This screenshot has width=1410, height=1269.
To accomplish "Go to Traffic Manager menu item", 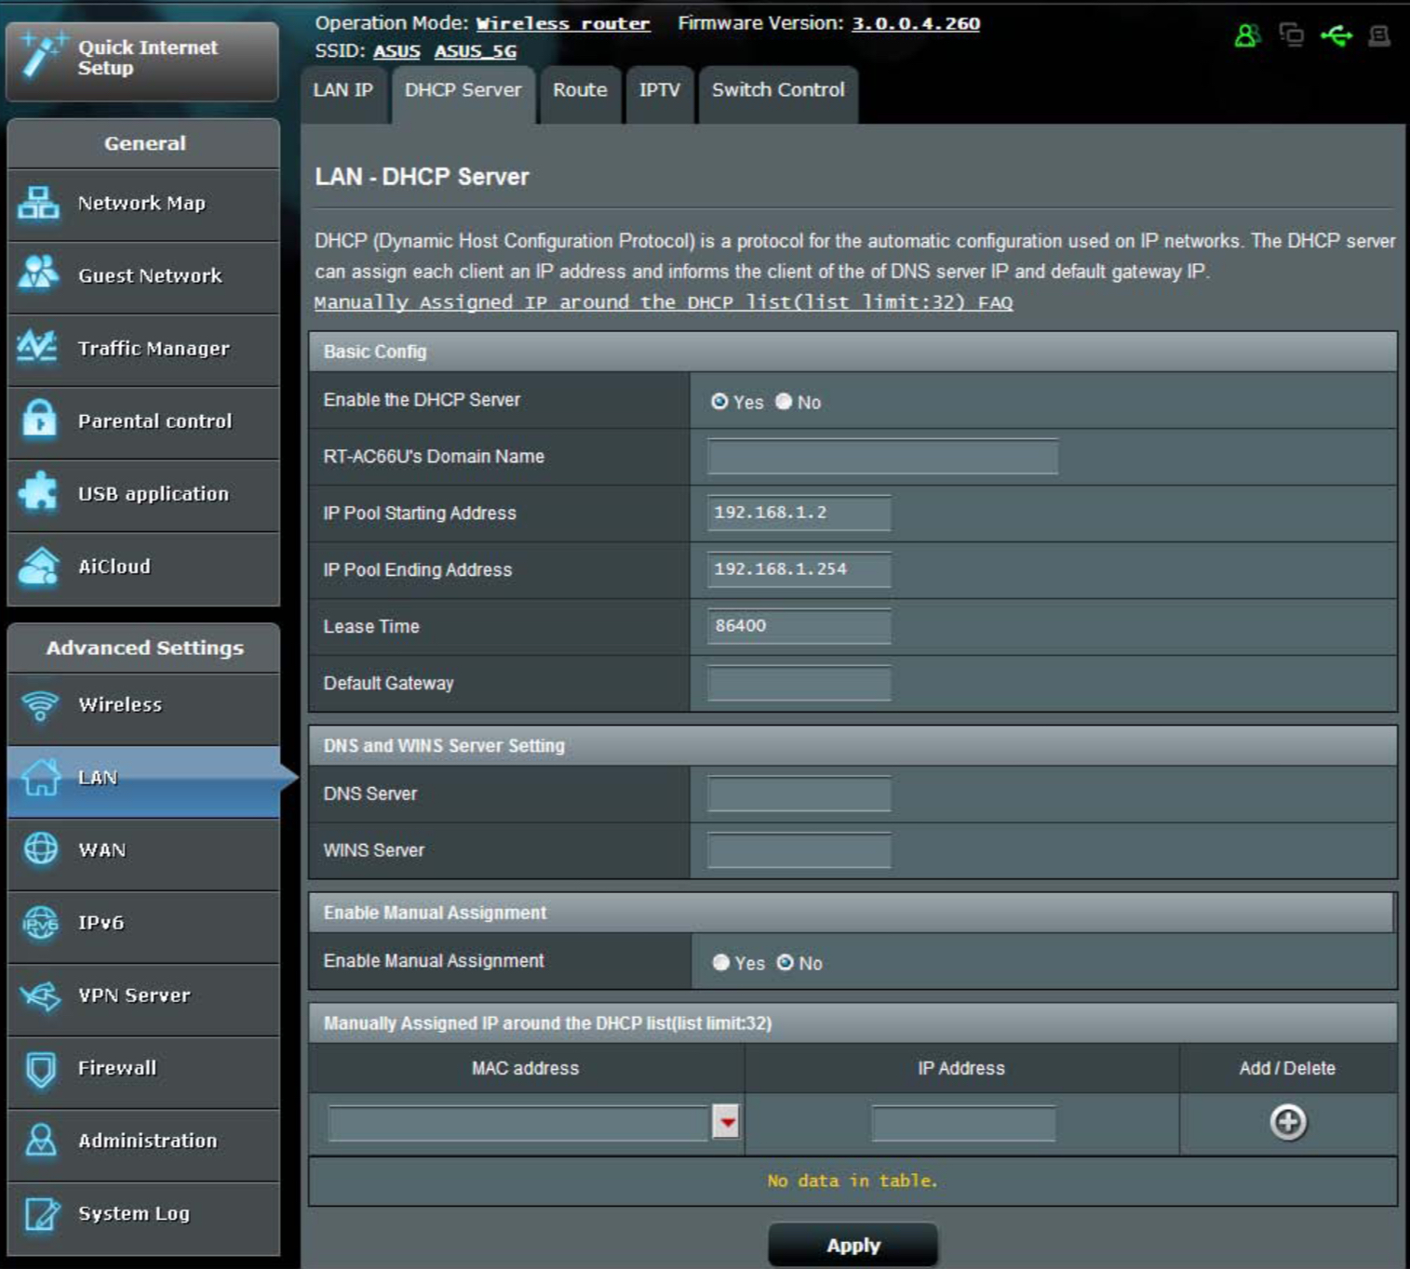I will point(143,350).
